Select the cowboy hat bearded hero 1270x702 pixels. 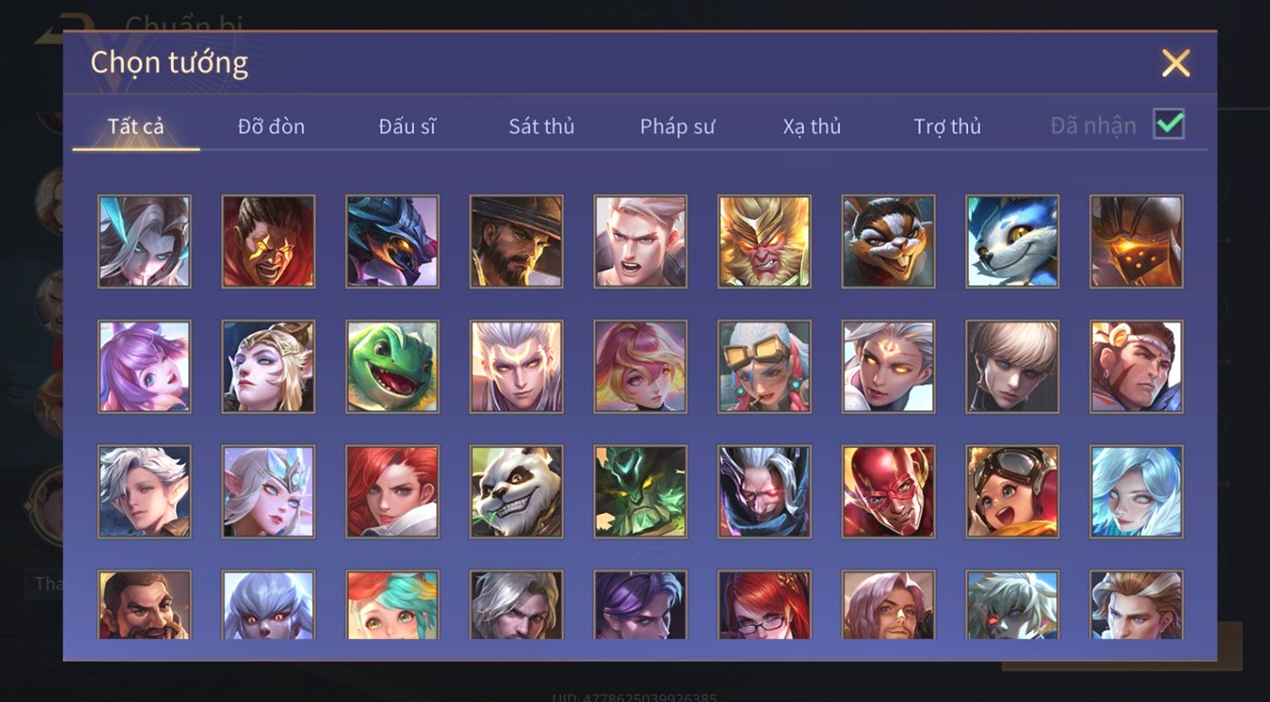[x=516, y=242]
